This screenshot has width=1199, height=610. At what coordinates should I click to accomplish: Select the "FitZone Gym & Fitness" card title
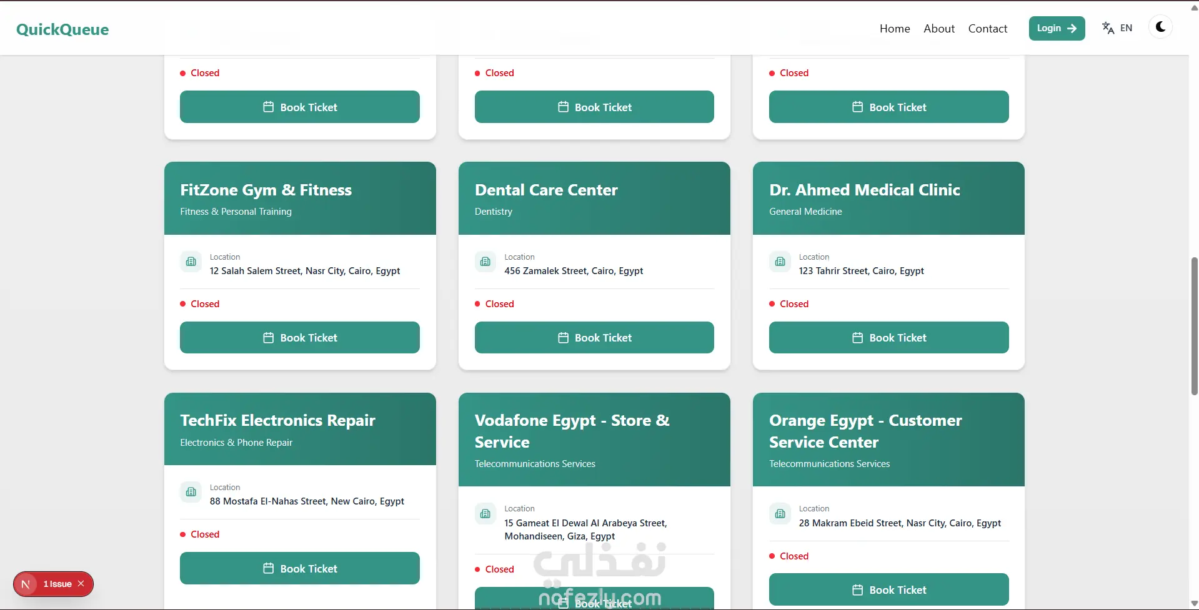click(x=266, y=190)
